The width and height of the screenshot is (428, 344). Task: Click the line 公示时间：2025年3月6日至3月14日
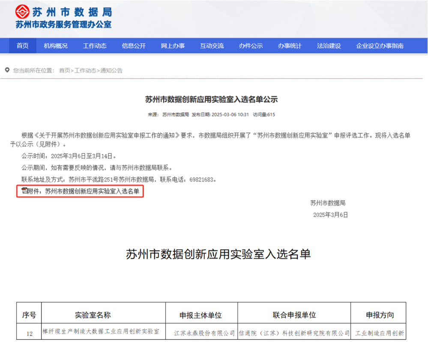click(x=69, y=156)
